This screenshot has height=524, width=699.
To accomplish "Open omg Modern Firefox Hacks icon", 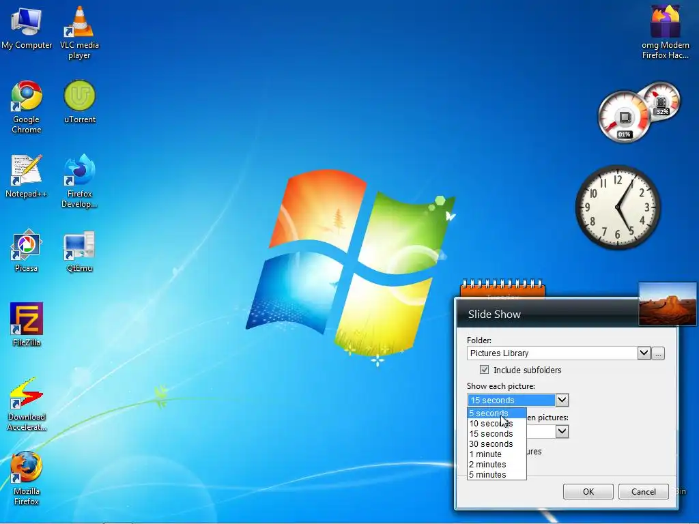I will (x=665, y=32).
